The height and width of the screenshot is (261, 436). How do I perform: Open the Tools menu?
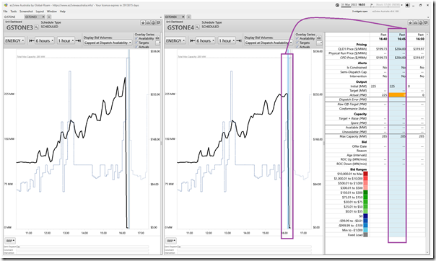13,12
